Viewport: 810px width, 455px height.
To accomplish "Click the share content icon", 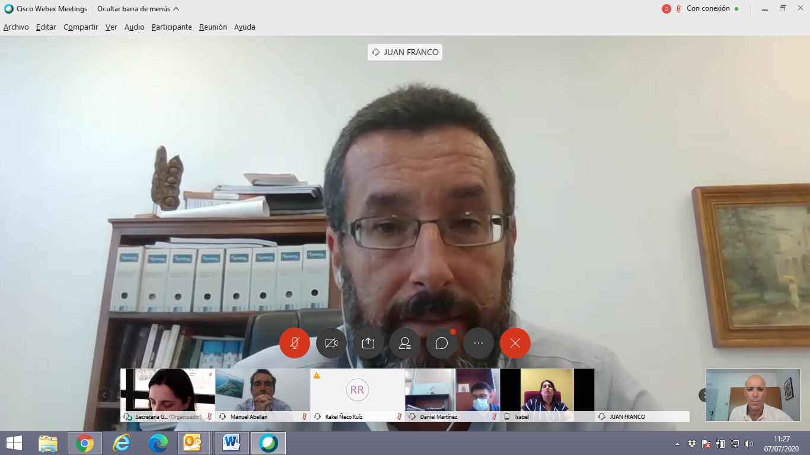I will (368, 343).
